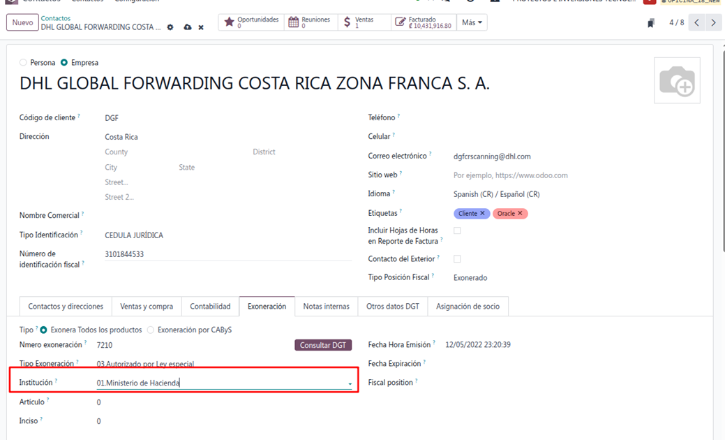Check Contacto del Exterior checkbox
The height and width of the screenshot is (440, 725).
[457, 259]
